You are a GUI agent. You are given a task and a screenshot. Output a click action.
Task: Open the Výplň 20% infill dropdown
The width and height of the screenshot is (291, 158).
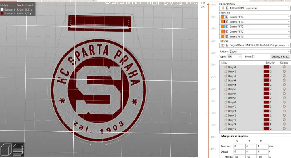coord(234,57)
